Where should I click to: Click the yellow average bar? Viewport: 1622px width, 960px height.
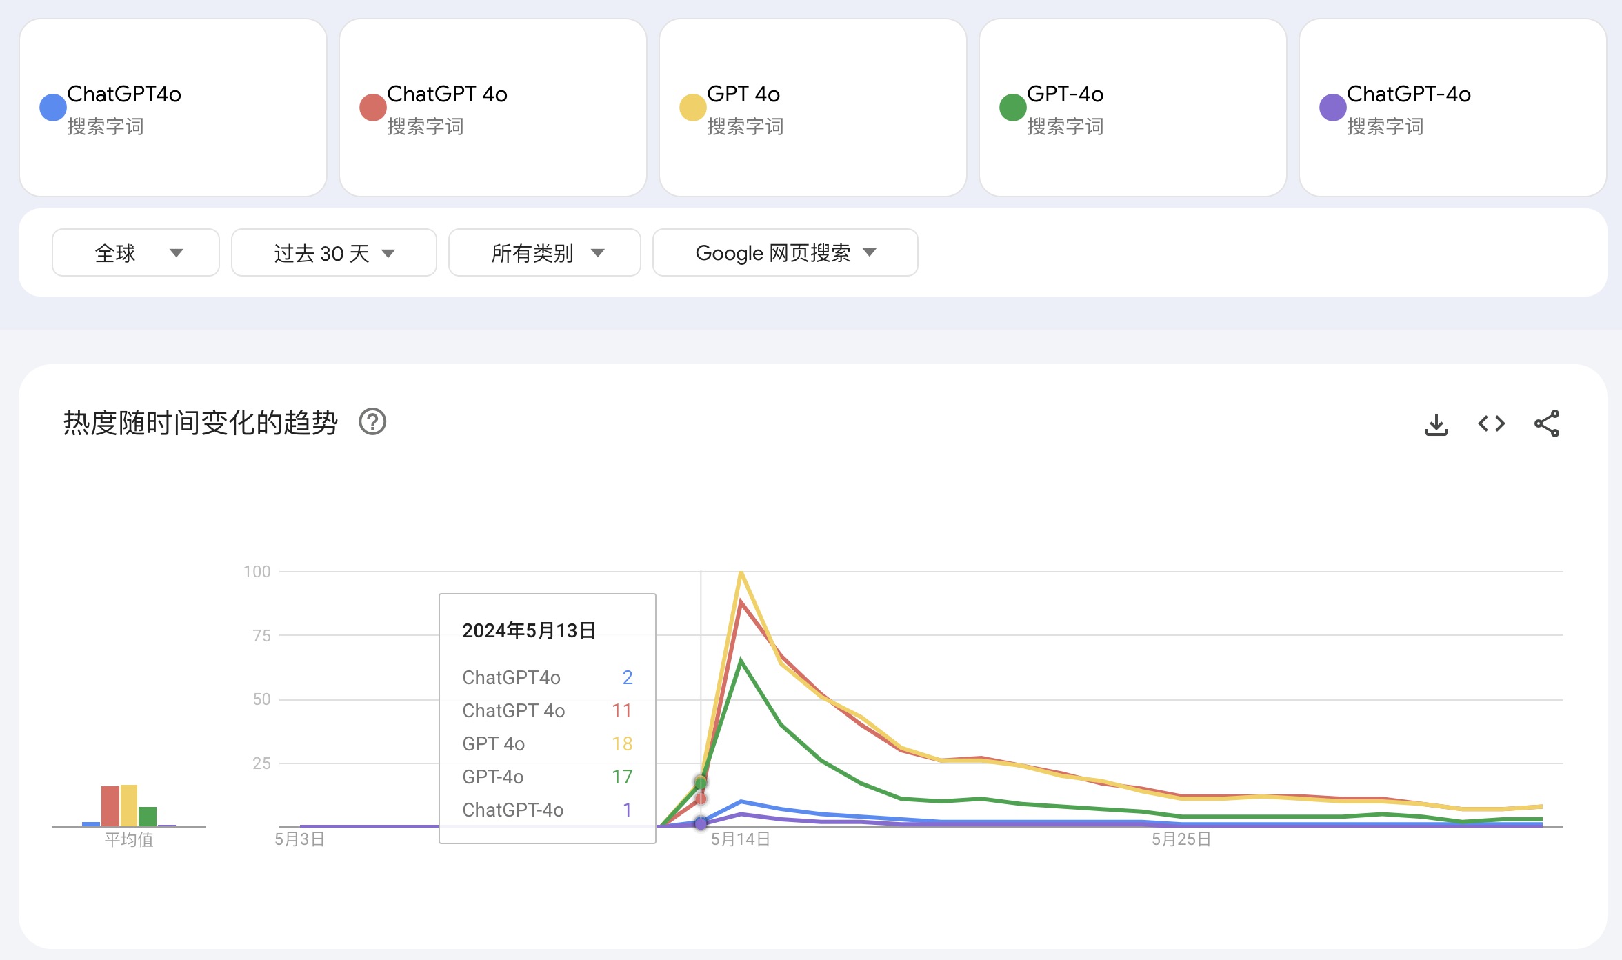point(129,806)
